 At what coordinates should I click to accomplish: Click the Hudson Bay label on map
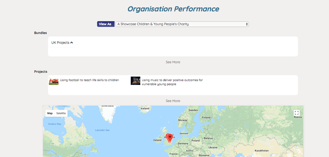55,124
